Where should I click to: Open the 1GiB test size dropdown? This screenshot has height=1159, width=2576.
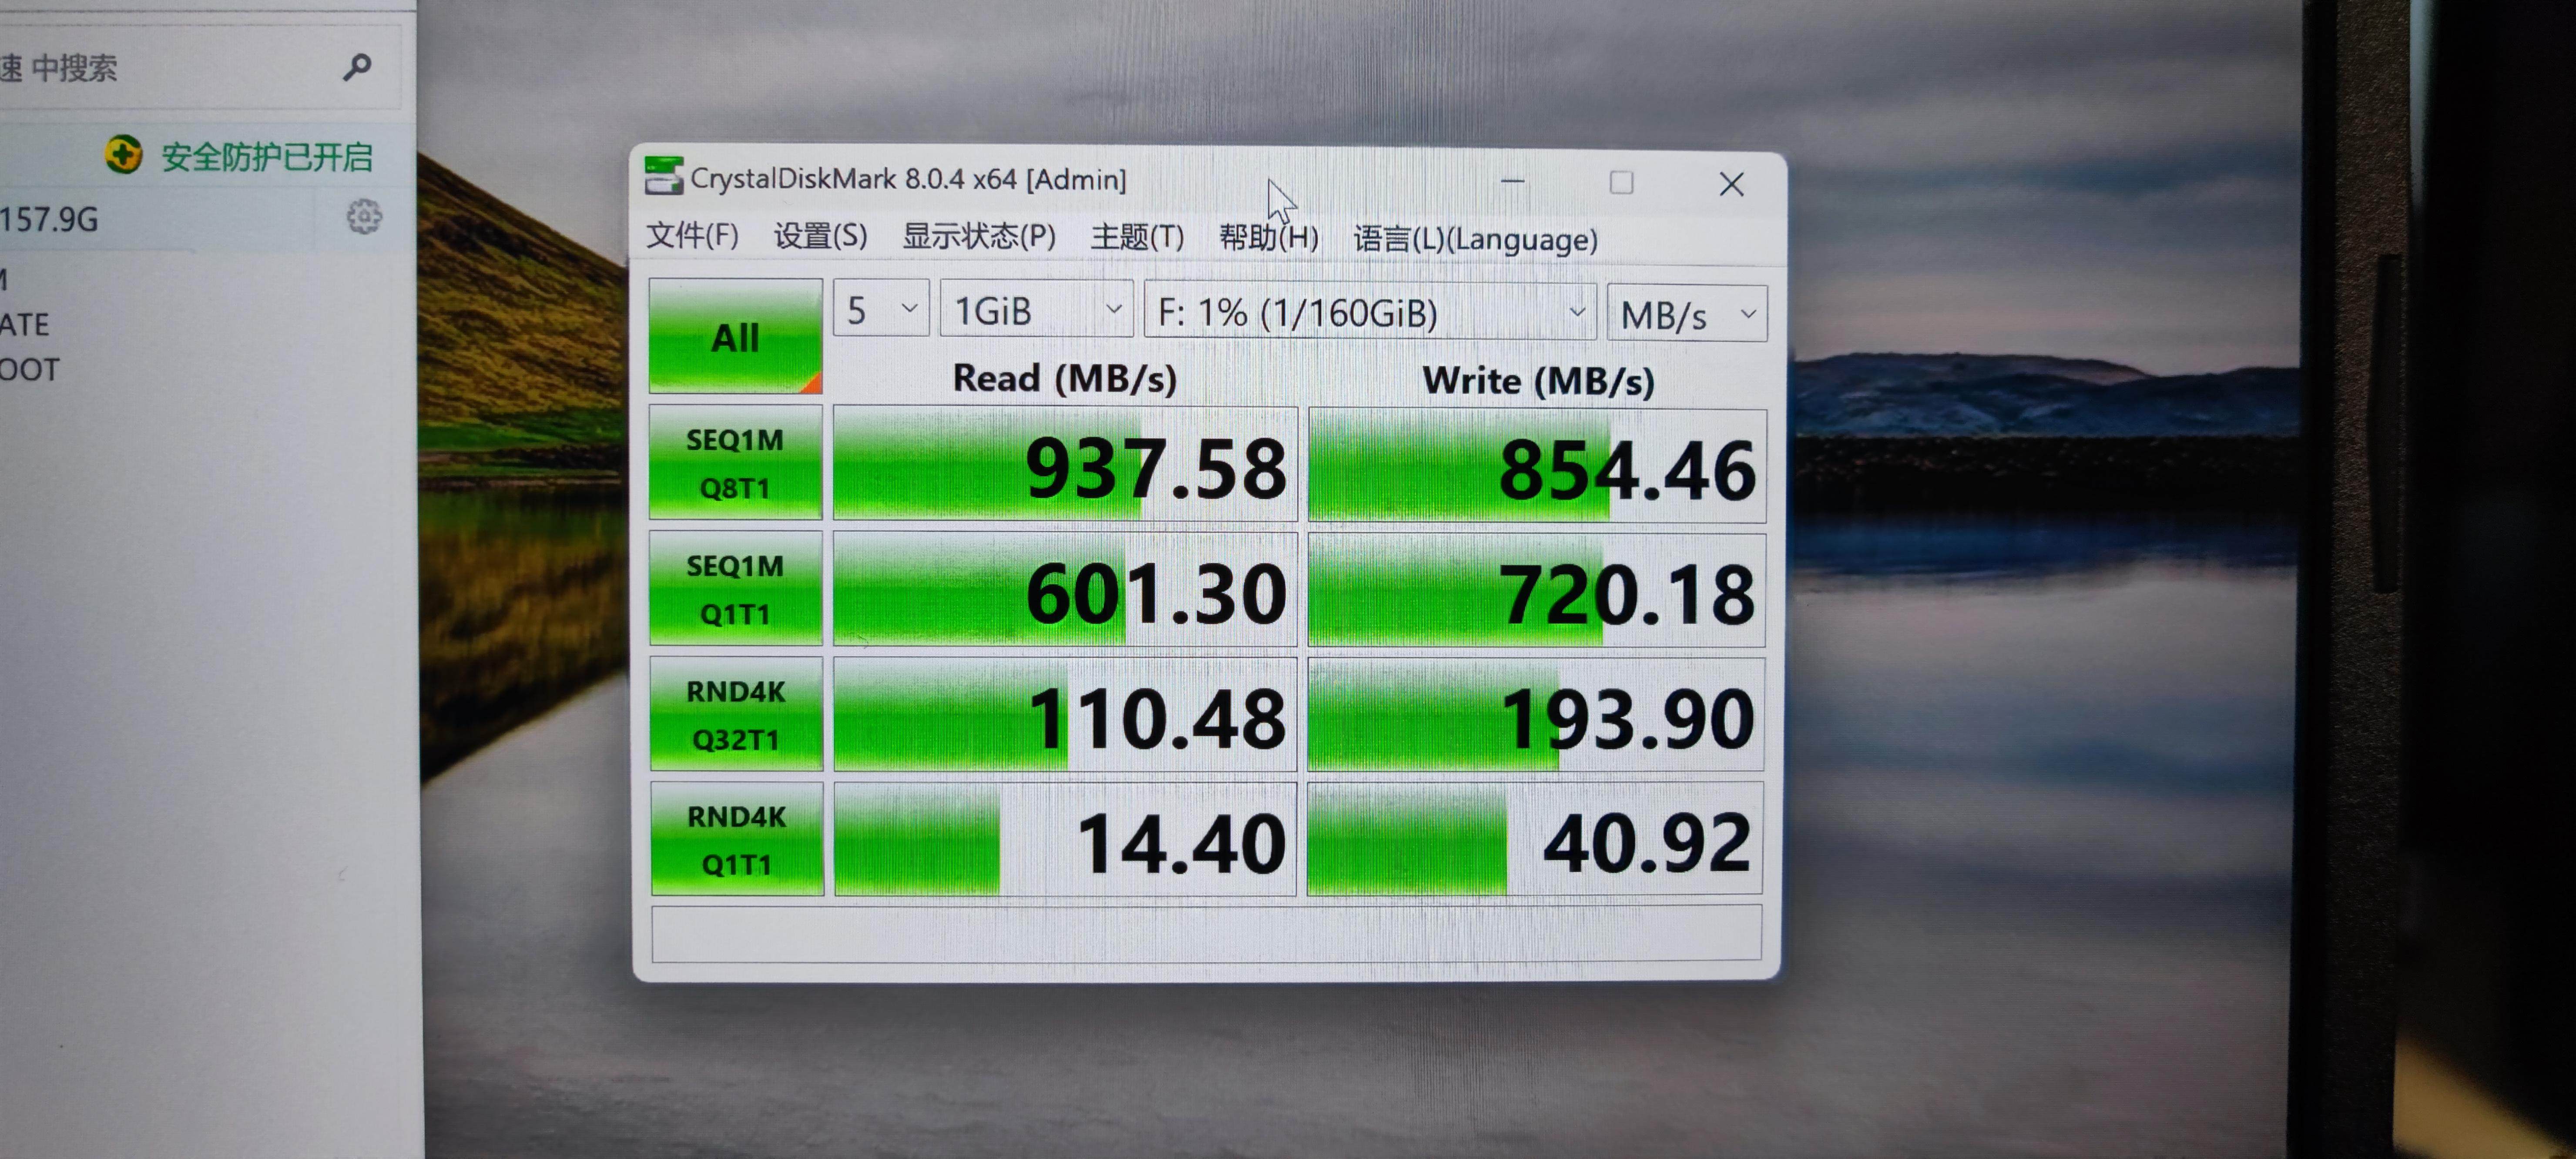click(1036, 311)
